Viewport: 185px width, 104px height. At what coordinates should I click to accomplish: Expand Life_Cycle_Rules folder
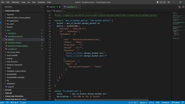click(24, 52)
